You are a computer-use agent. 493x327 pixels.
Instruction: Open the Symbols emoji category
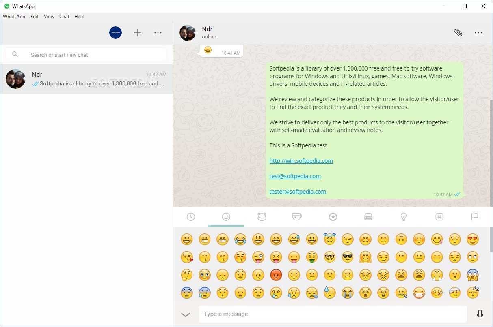[x=439, y=217]
